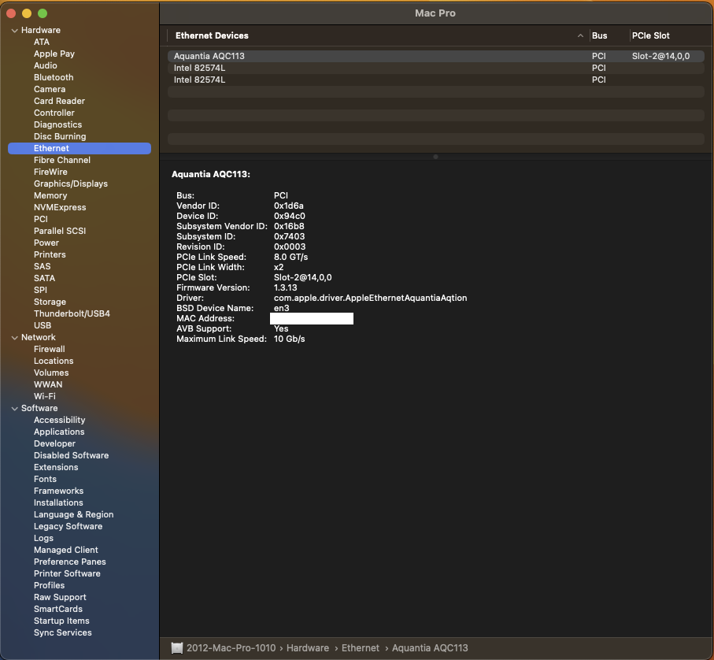
Task: Click the Ethernet Devices column header
Action: (x=212, y=35)
